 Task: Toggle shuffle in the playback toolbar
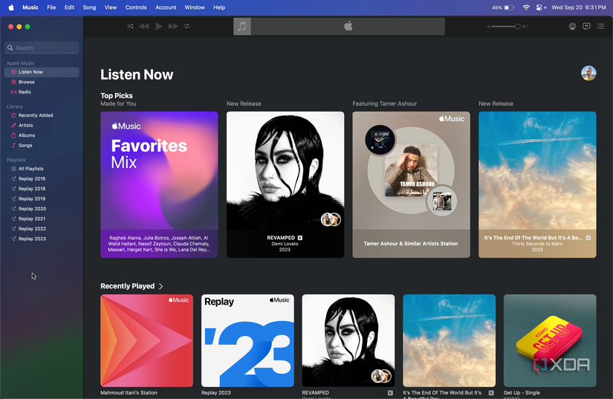[130, 26]
